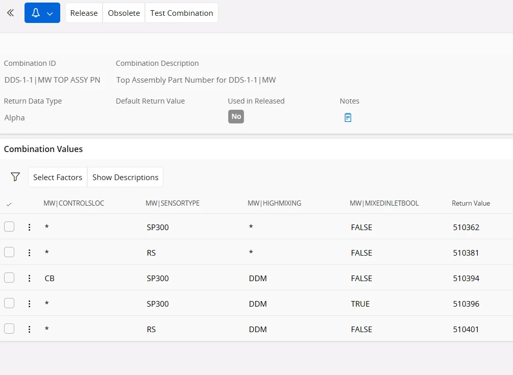Toggle select-all checkmark in table header

coord(9,204)
